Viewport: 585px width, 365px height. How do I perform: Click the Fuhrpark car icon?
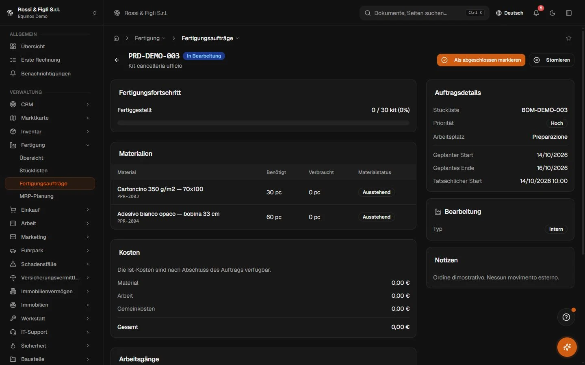(x=13, y=251)
